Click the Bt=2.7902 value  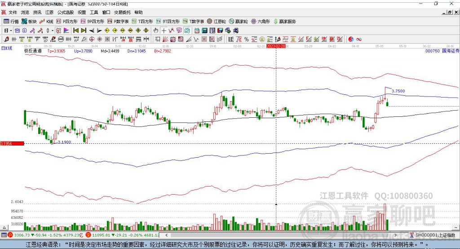(x=163, y=51)
